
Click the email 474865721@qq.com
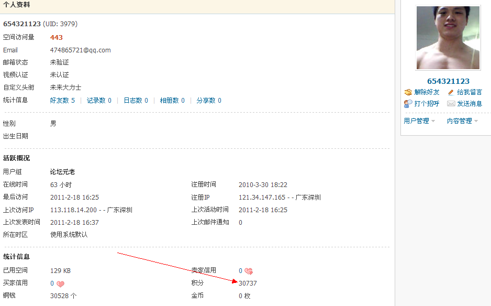click(x=81, y=50)
